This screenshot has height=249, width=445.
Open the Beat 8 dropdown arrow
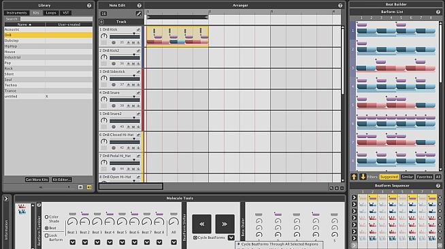pyautogui.click(x=159, y=242)
